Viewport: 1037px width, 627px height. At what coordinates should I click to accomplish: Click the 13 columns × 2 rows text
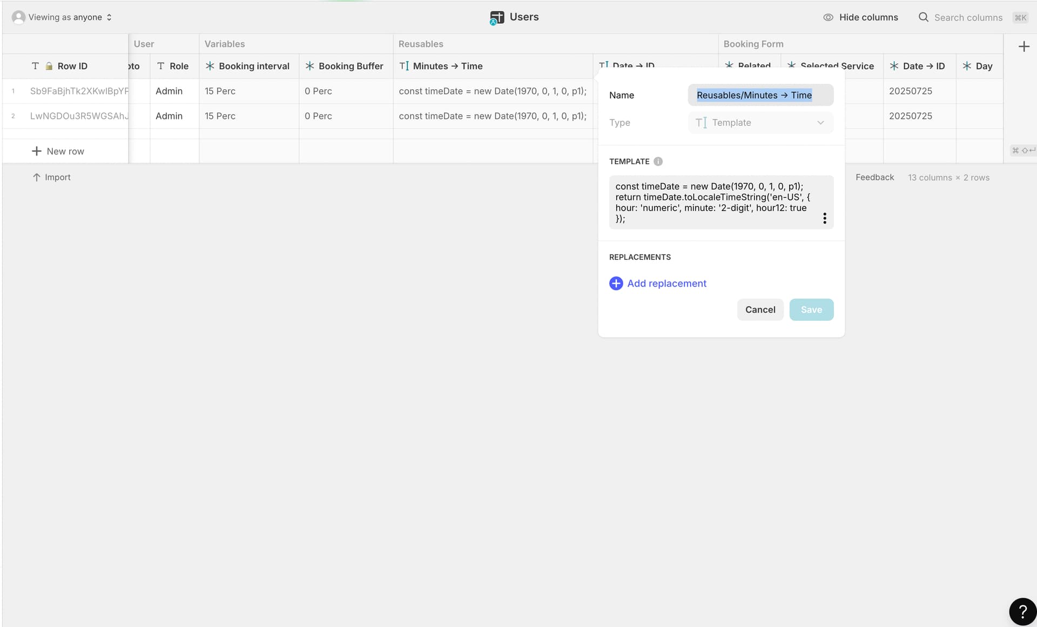(x=948, y=177)
